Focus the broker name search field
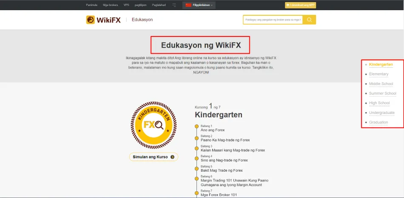Viewport: 404px width, 198px height. click(x=273, y=20)
